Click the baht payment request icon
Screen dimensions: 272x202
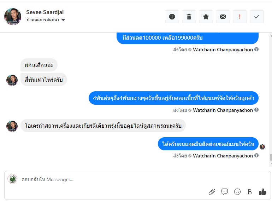250,192
